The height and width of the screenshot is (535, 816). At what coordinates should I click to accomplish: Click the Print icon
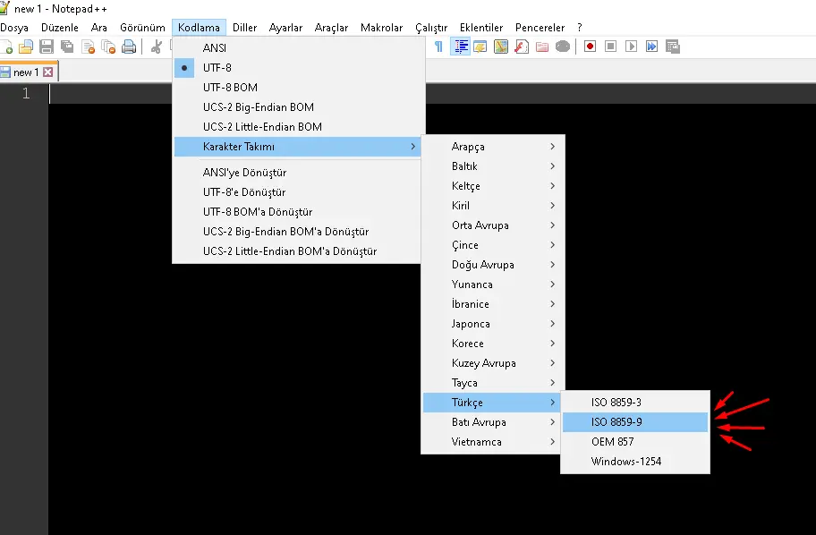[129, 47]
